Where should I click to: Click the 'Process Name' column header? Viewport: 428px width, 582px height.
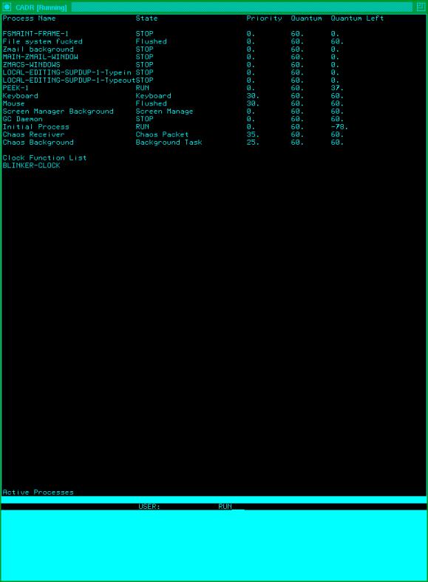[29, 18]
